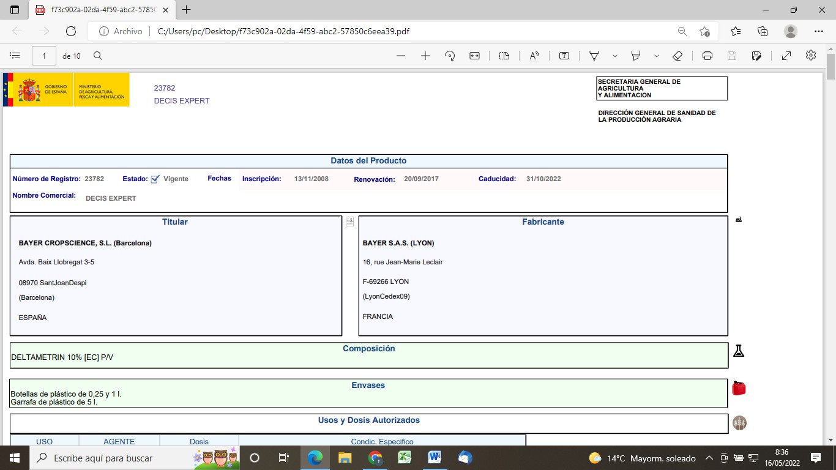The width and height of the screenshot is (836, 470).
Task: Select the Highlight tool
Action: [x=636, y=56]
